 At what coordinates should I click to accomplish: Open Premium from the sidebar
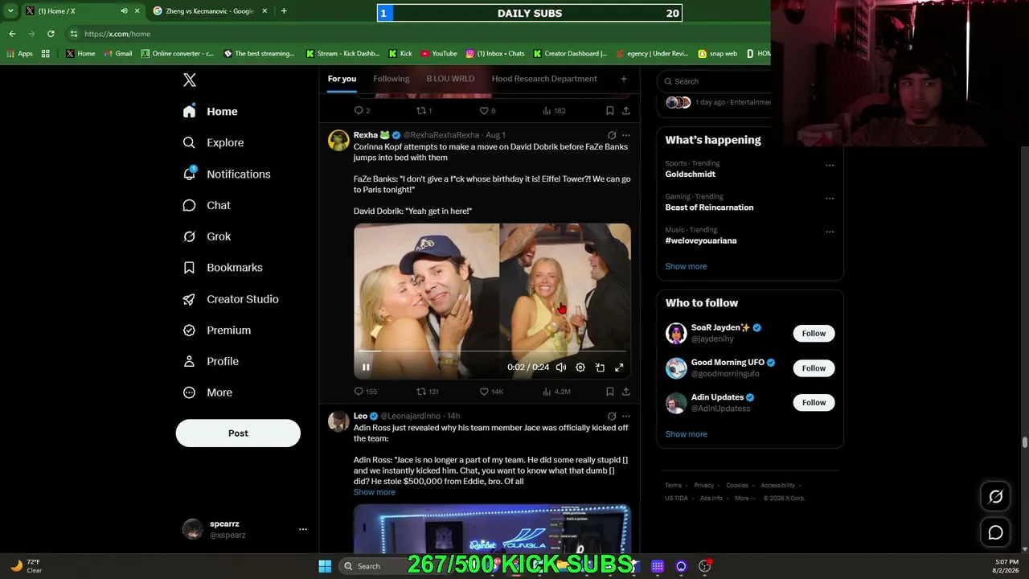216,331
